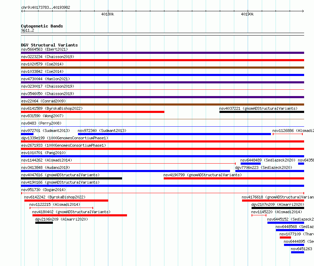Select nsv6448568 variant label

(295, 227)
